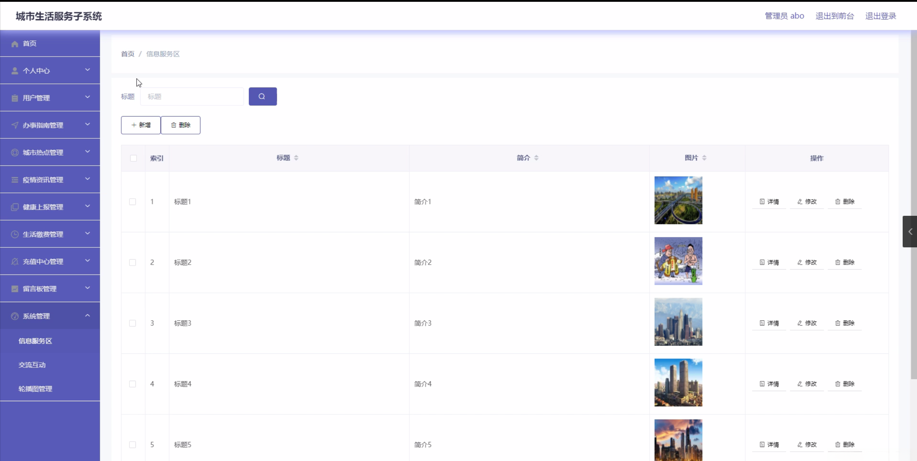Click the 标题 search input field
This screenshot has height=461, width=917.
(192, 96)
